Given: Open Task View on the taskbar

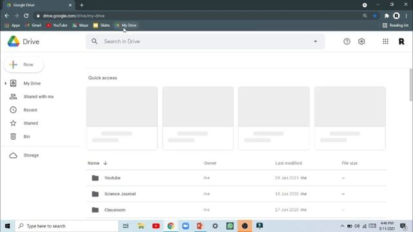Looking at the screenshot, I should [x=126, y=226].
